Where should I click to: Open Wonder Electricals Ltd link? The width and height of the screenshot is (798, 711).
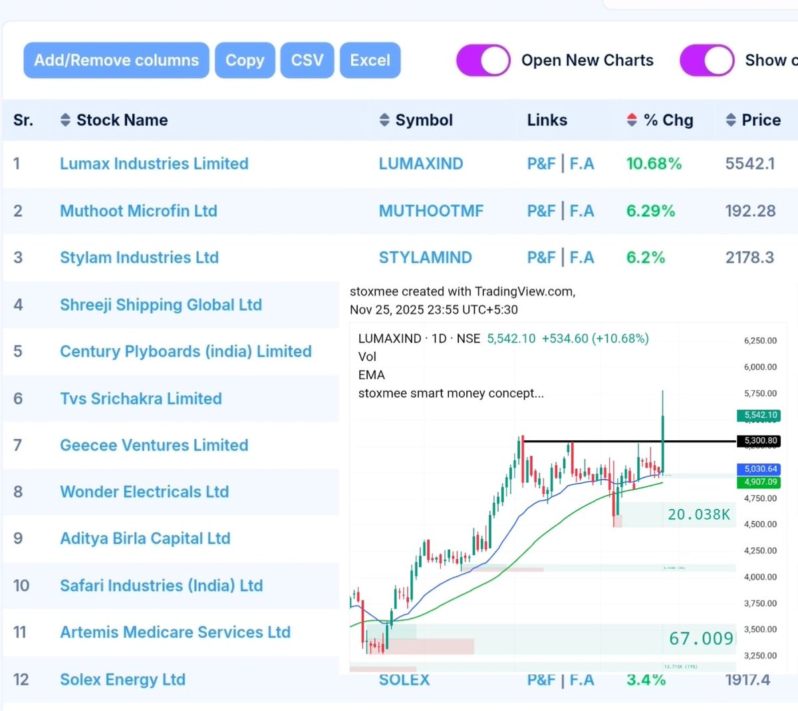point(144,492)
